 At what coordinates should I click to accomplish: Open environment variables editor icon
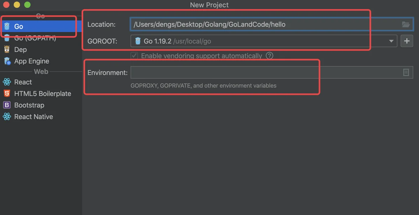(x=406, y=72)
